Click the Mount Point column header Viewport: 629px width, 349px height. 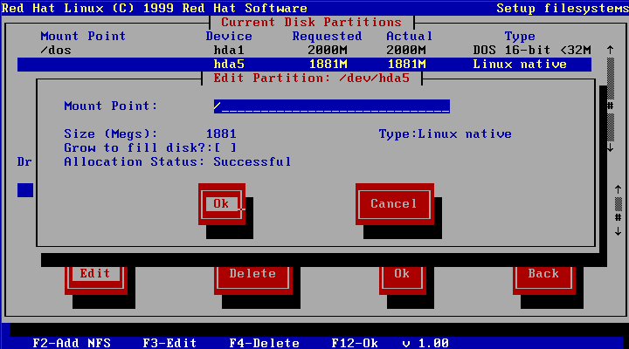pyautogui.click(x=83, y=37)
